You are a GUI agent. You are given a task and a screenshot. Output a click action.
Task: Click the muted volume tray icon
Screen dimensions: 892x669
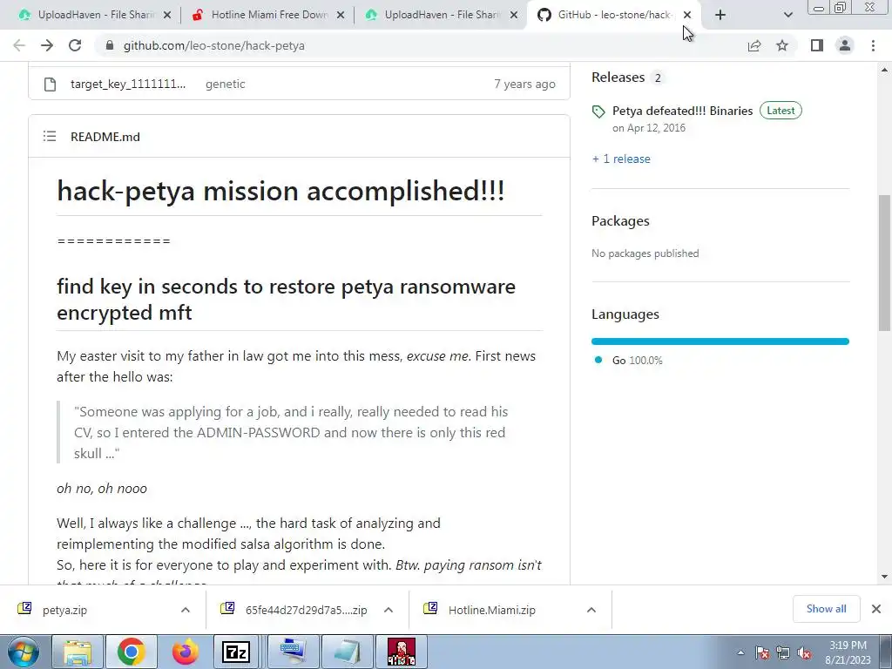(x=804, y=653)
